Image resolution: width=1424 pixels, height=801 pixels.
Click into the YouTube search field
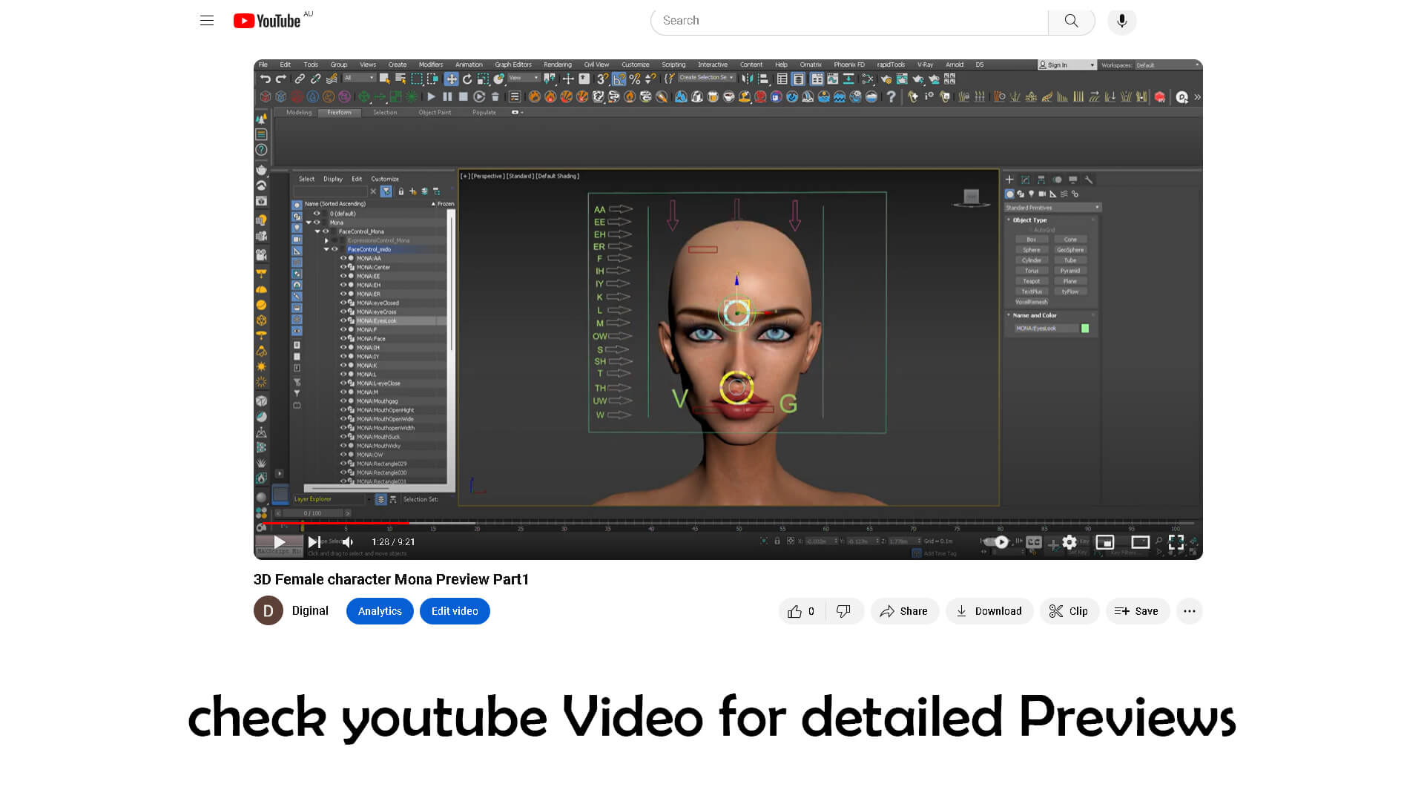(849, 21)
